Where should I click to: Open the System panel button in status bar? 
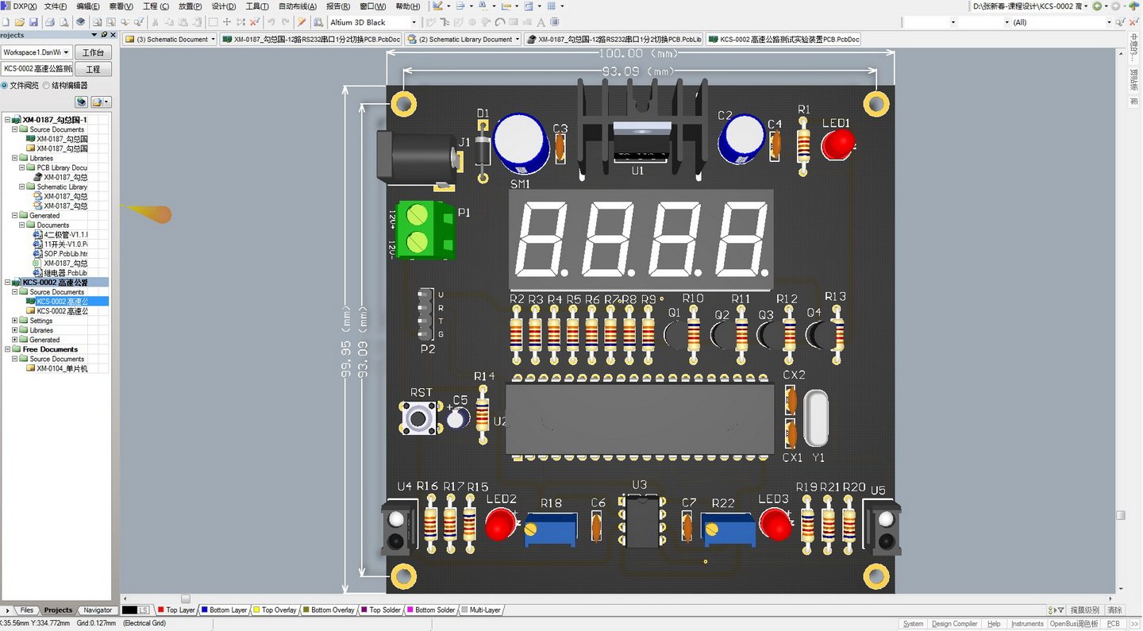914,624
